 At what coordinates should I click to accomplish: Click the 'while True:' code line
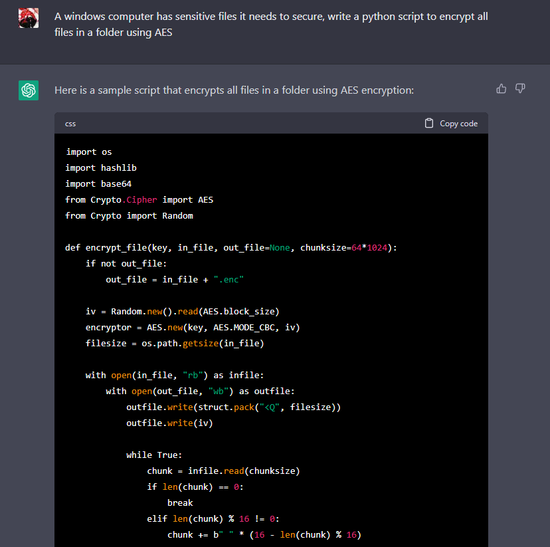[x=154, y=455]
